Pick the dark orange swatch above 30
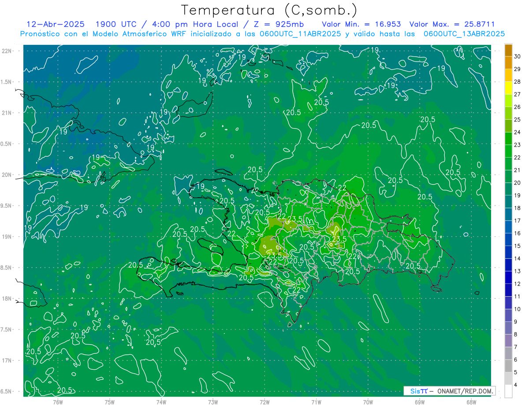Screen dimensions: 529x408 [508, 50]
